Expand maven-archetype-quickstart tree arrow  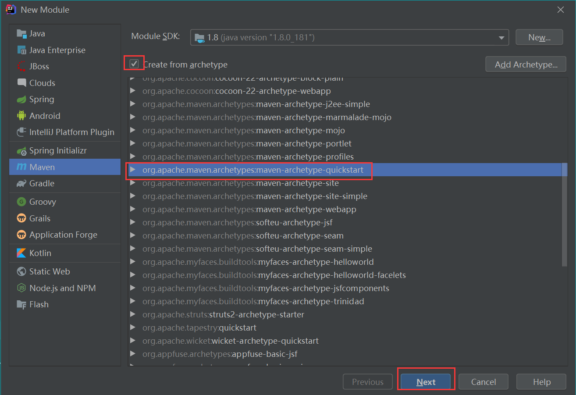(133, 170)
